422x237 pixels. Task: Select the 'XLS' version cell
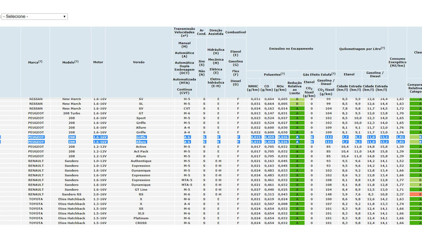click(x=141, y=214)
